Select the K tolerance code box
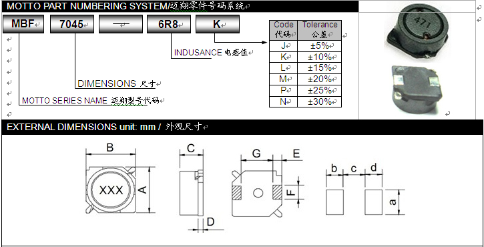This screenshot has height=247, width=484. pyautogui.click(x=218, y=24)
